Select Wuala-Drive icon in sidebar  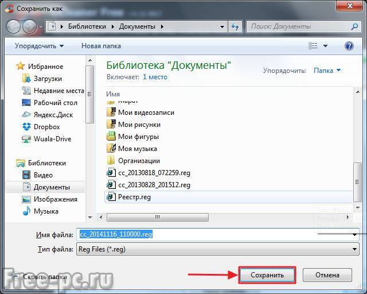pyautogui.click(x=26, y=139)
